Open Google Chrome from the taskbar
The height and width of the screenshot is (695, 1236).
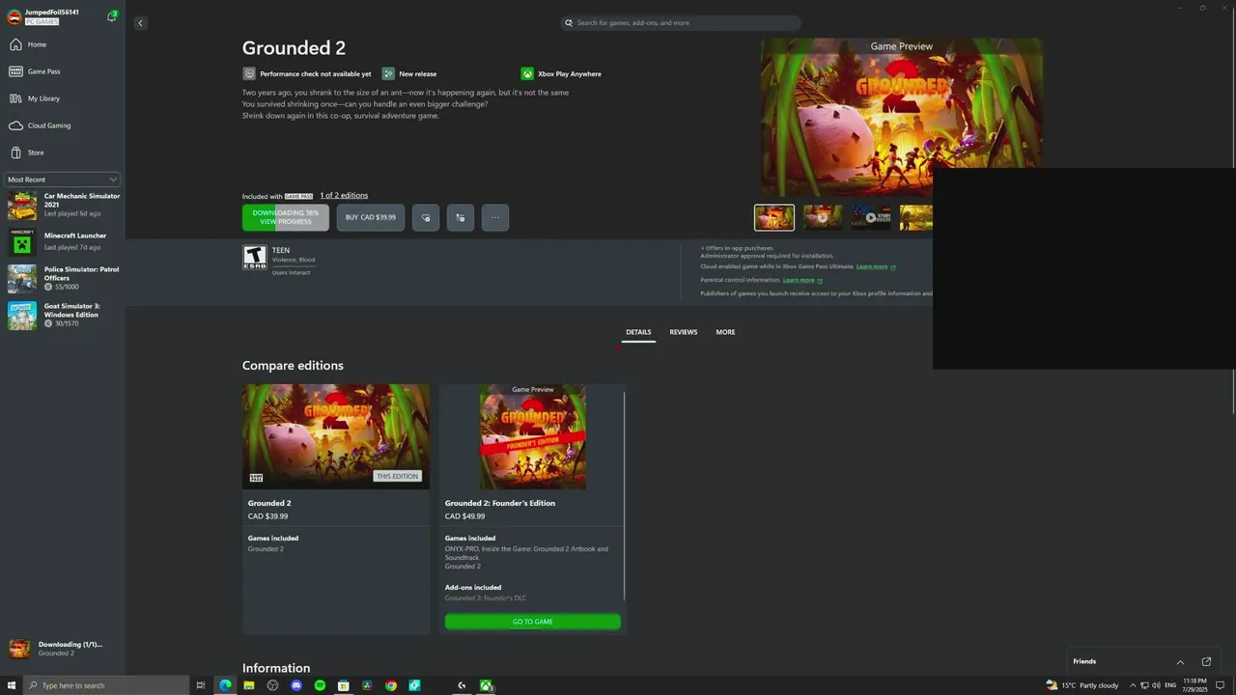(x=391, y=685)
